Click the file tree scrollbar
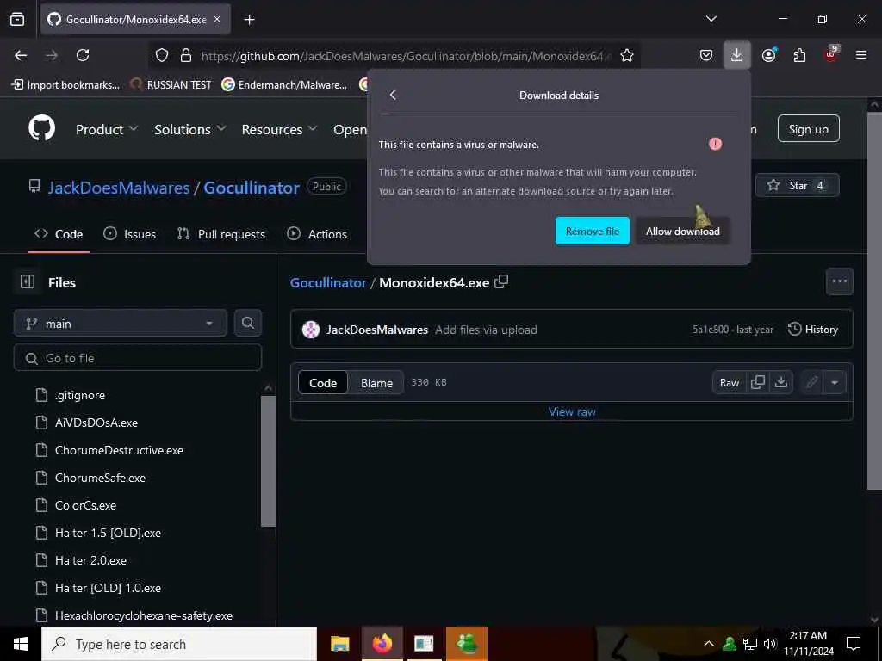882x661 pixels. tap(269, 461)
